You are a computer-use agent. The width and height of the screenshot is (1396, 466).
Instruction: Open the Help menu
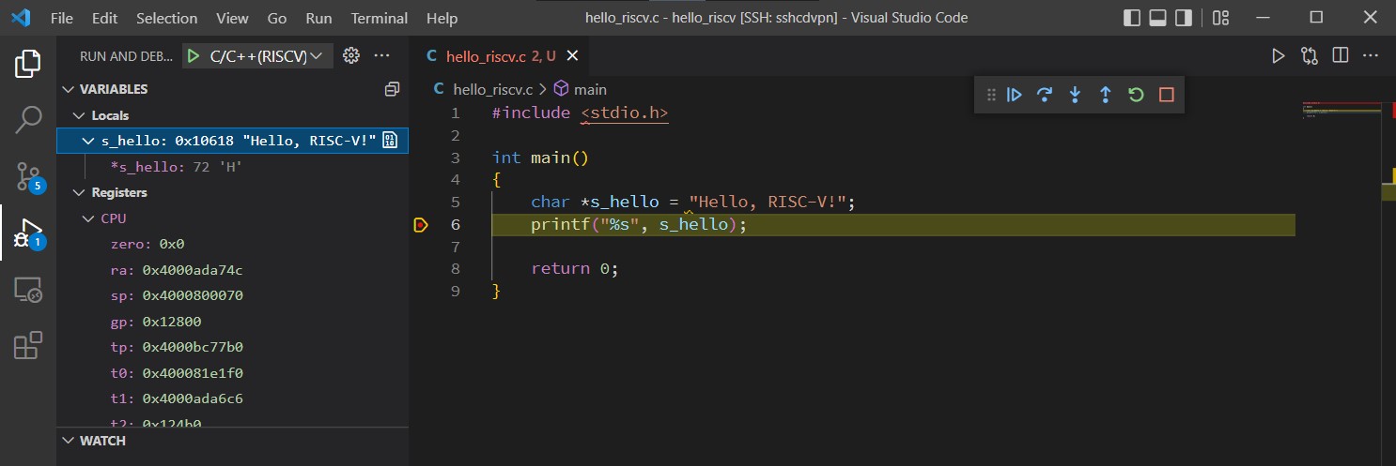pyautogui.click(x=442, y=18)
